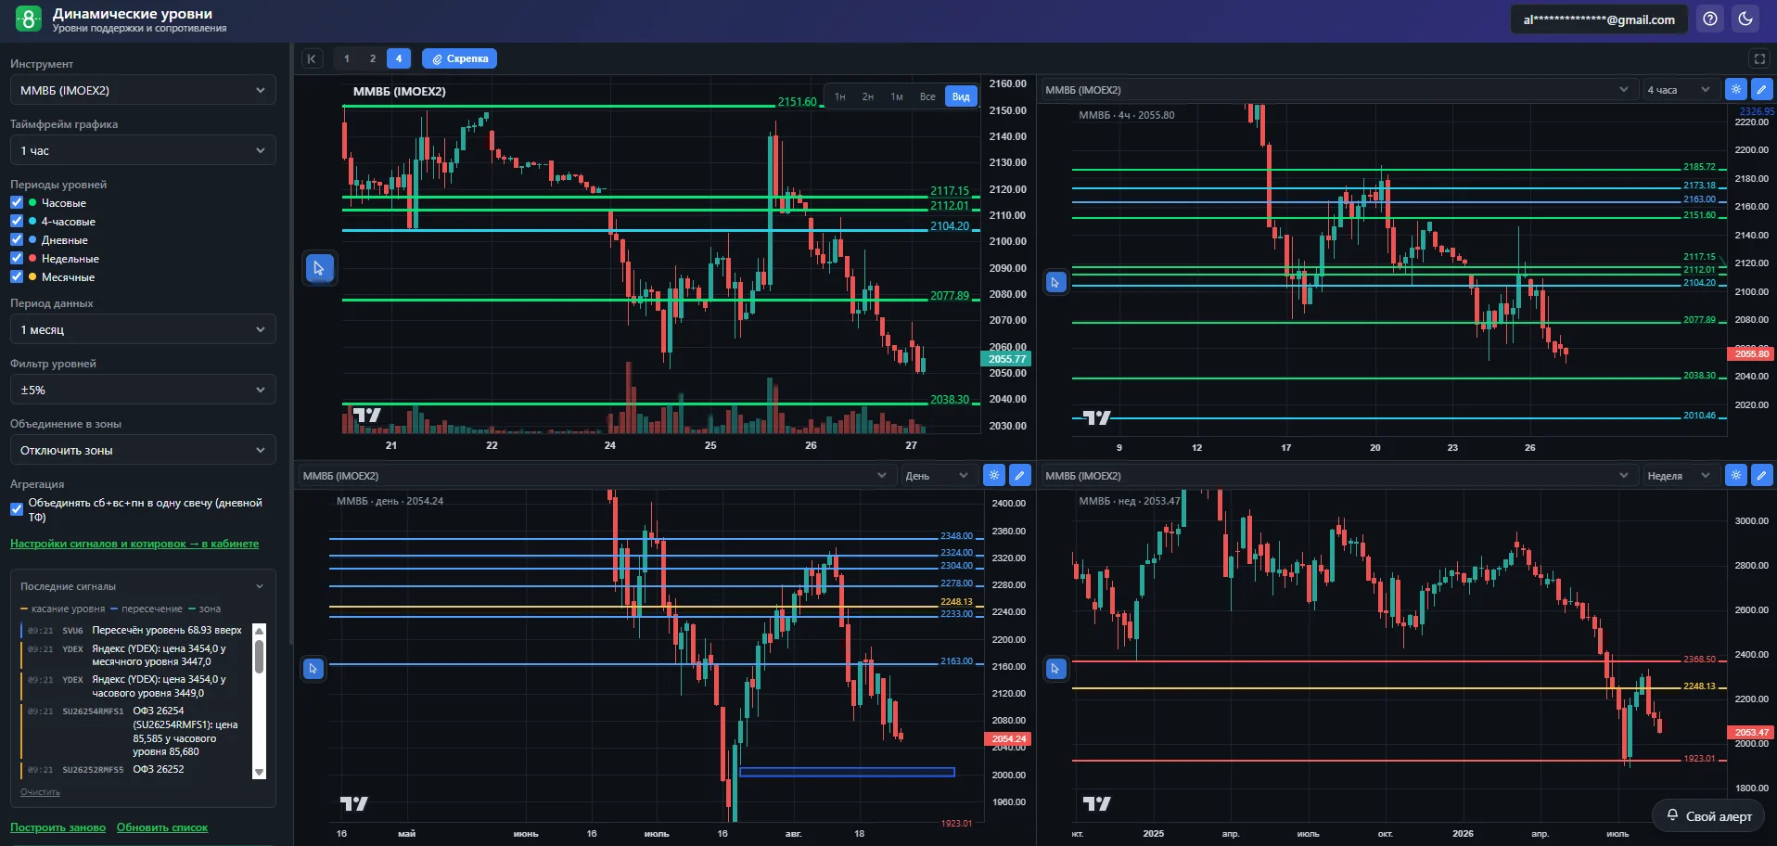Open settings gear on the daily chart
This screenshot has width=1777, height=846.
click(993, 475)
